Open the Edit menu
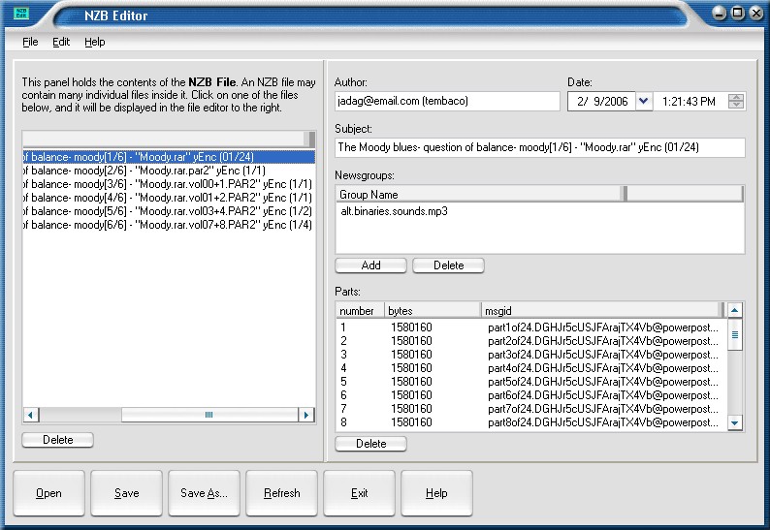 tap(61, 42)
